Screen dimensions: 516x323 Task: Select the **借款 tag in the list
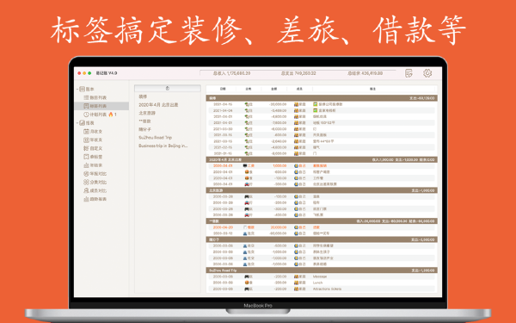click(144, 121)
